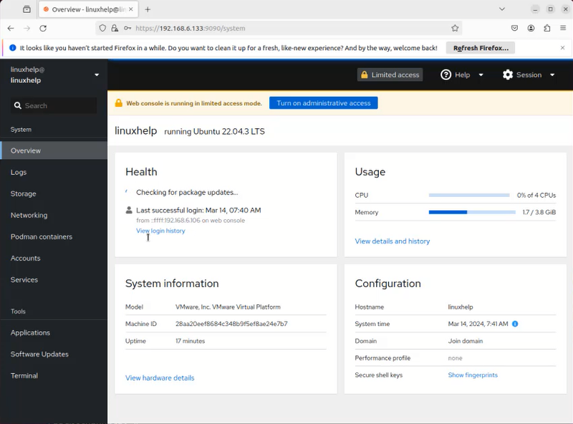The image size is (573, 424).
Task: Click 'VMware, Inc. VMware Virtual Platform' model text
Action: (x=228, y=307)
